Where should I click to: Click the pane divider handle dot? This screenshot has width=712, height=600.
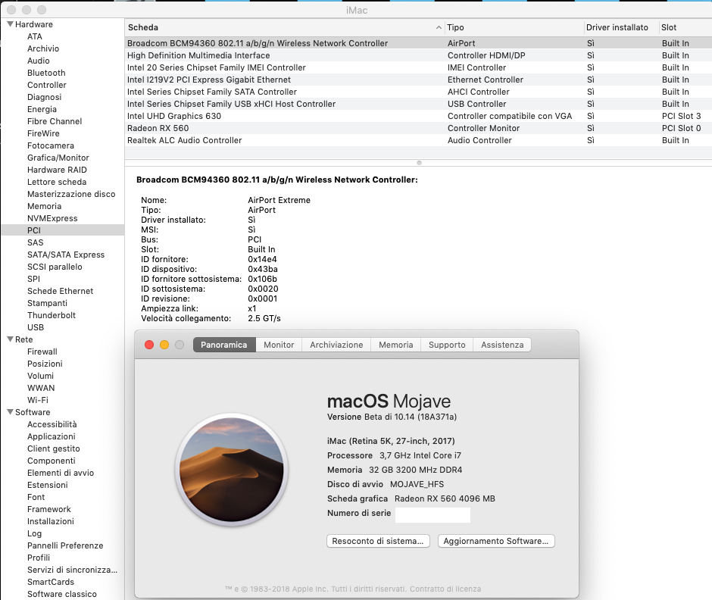[x=419, y=163]
